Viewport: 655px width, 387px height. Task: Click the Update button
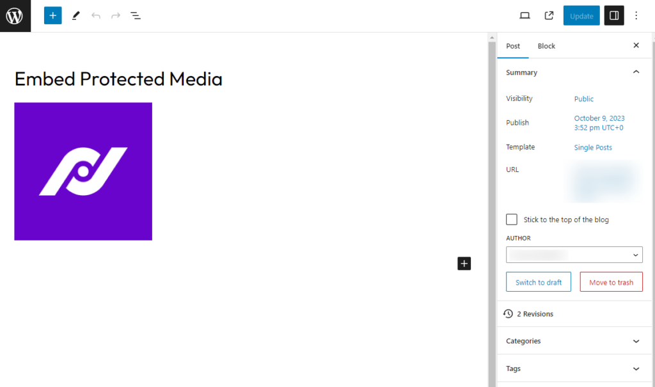click(581, 15)
